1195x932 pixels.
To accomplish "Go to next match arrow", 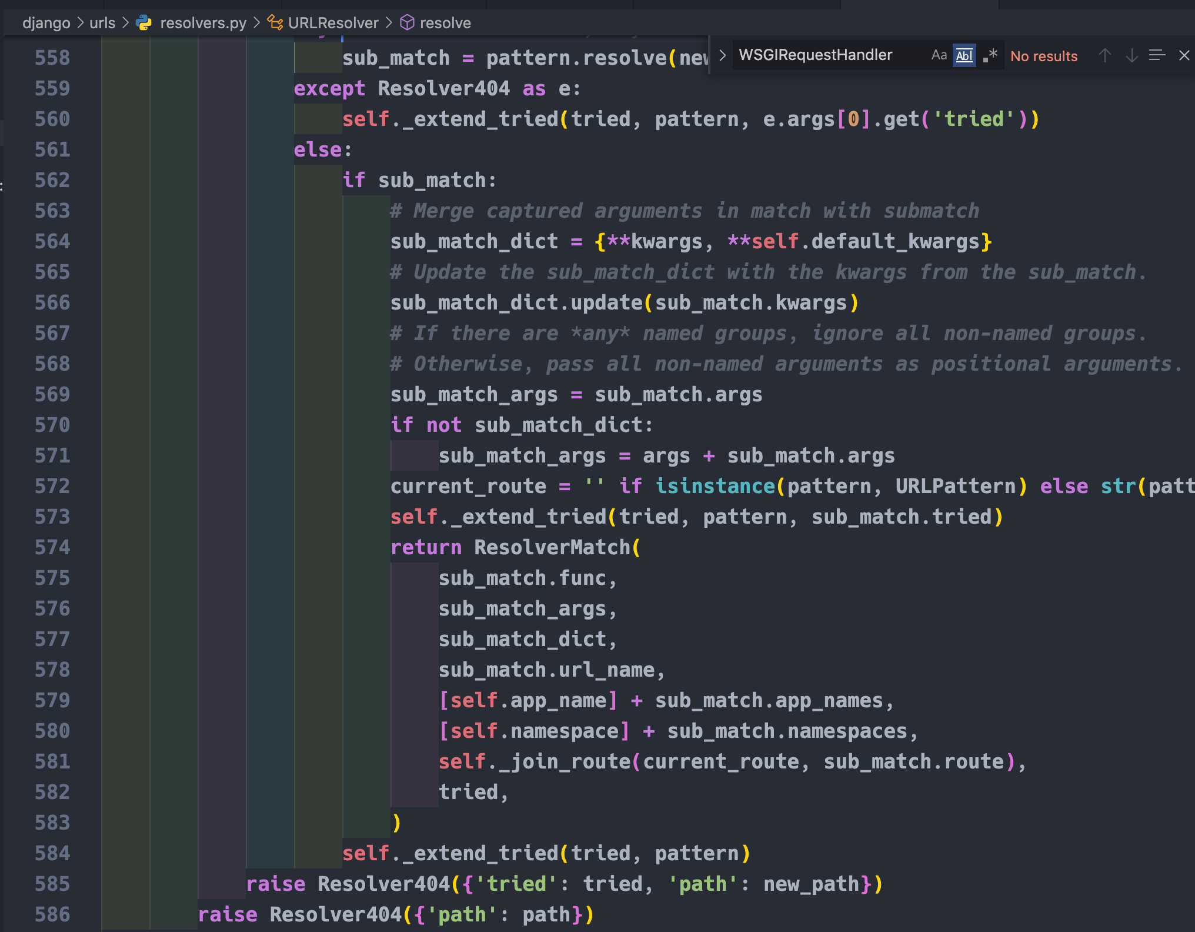I will (1131, 55).
